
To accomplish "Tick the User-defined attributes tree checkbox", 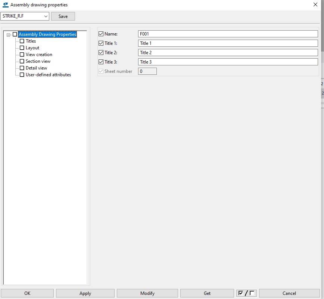I will click(x=22, y=75).
